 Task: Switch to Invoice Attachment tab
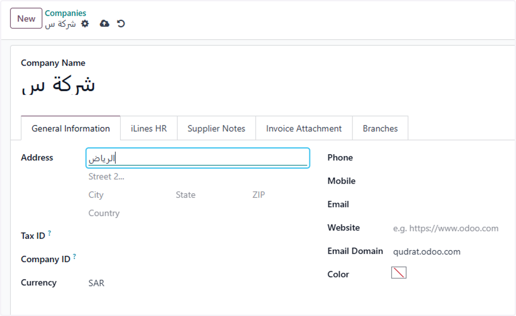pyautogui.click(x=304, y=128)
